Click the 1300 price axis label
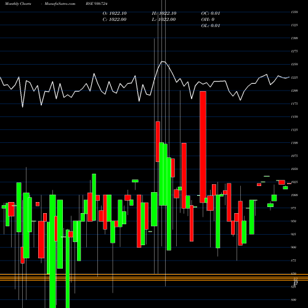This screenshot has width=308, height=308. pos(294,38)
